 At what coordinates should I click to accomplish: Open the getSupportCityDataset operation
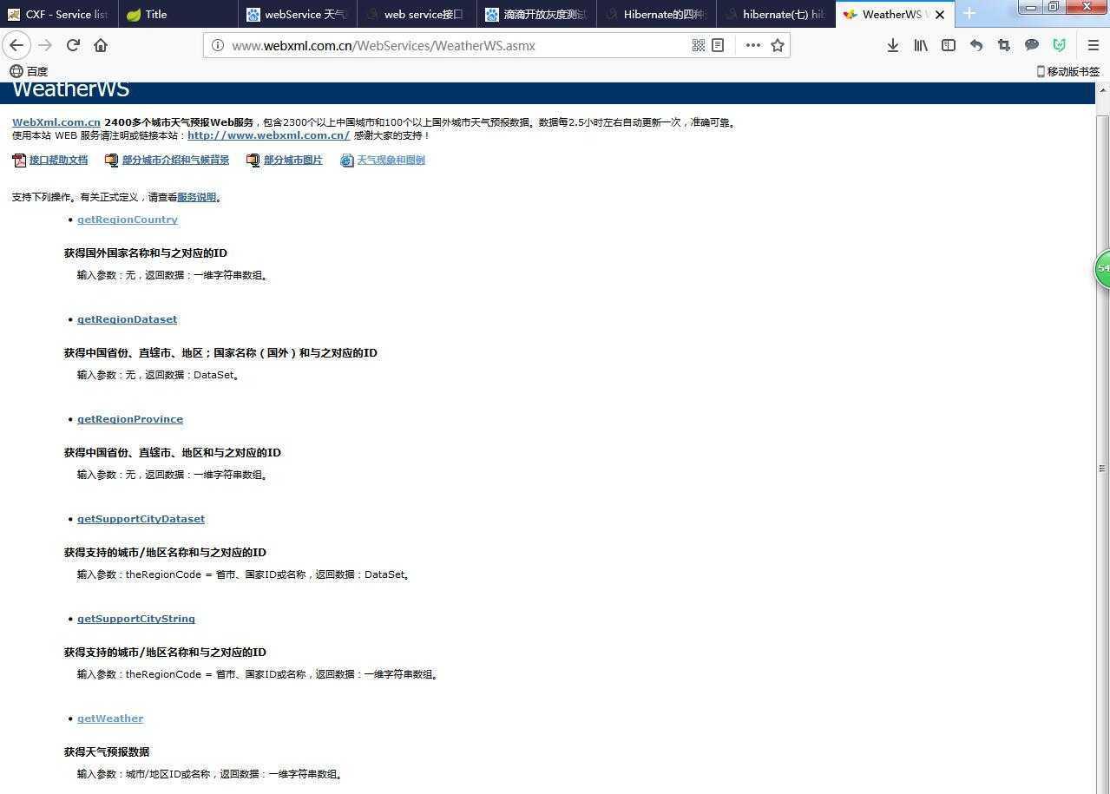141,519
